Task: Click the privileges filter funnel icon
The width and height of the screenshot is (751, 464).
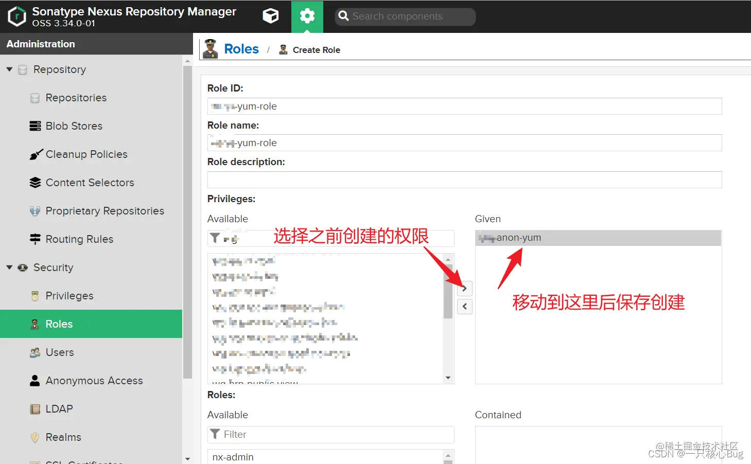Action: (x=215, y=238)
